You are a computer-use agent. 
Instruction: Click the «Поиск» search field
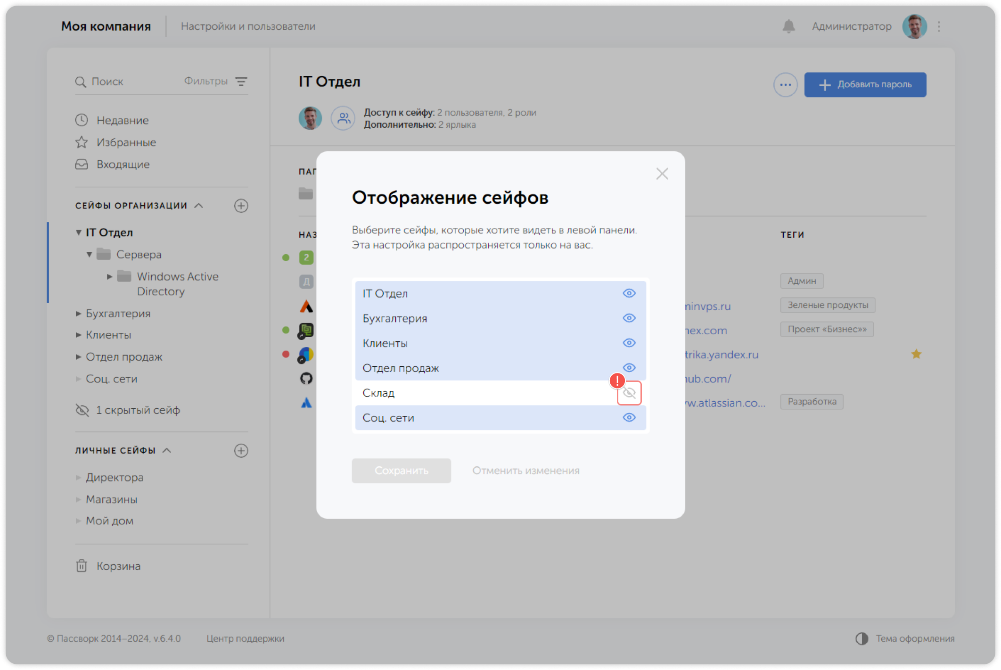coord(107,81)
